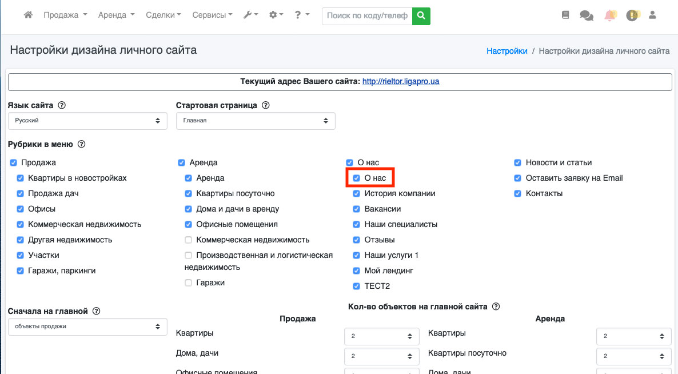The image size is (678, 374).
Task: Open the wrench tools menu
Action: point(250,15)
